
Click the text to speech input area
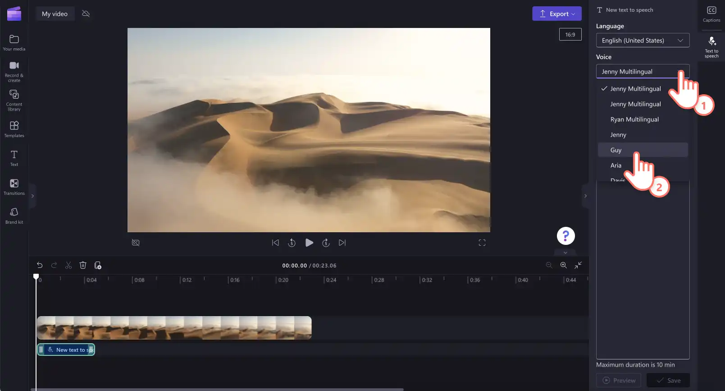point(643,271)
